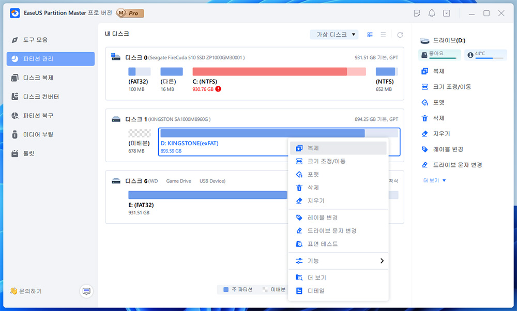
Task: Open 파티션 복구 in the sidebar
Action: (51, 116)
